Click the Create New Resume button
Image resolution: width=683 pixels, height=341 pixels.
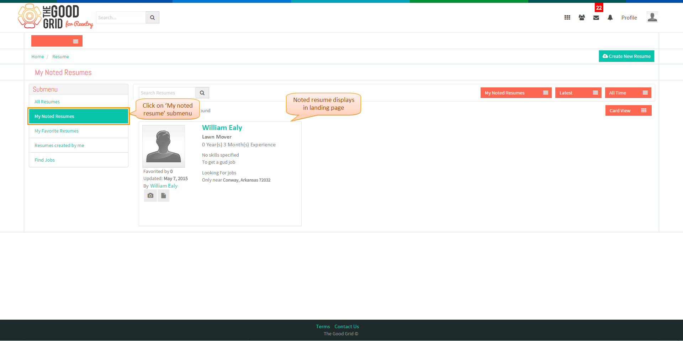pos(626,56)
